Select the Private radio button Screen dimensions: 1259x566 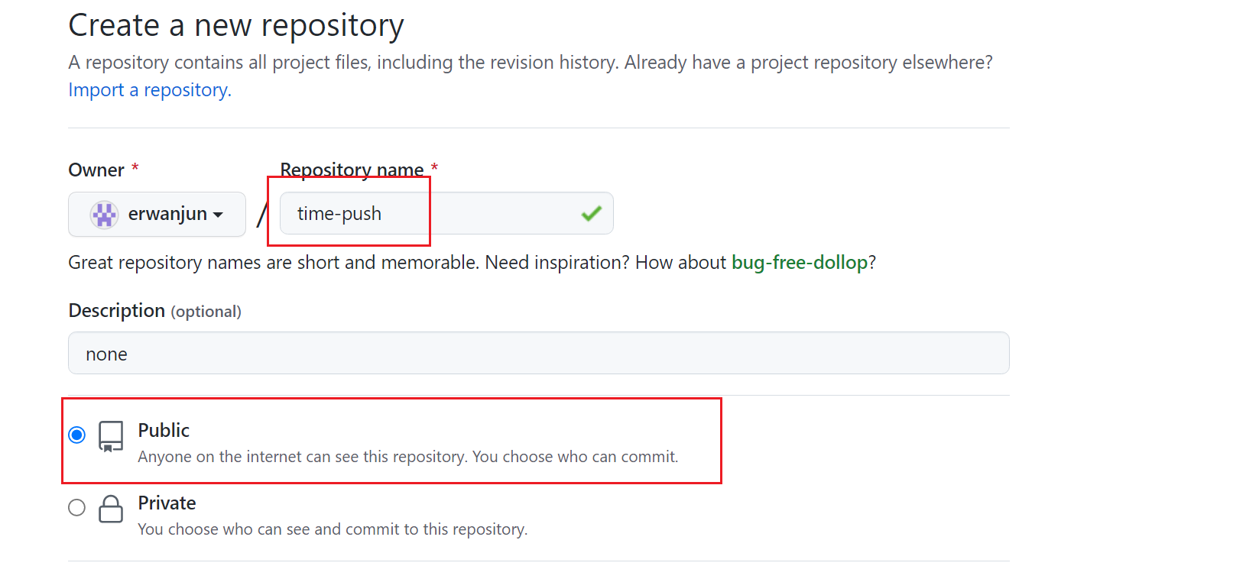pos(76,507)
